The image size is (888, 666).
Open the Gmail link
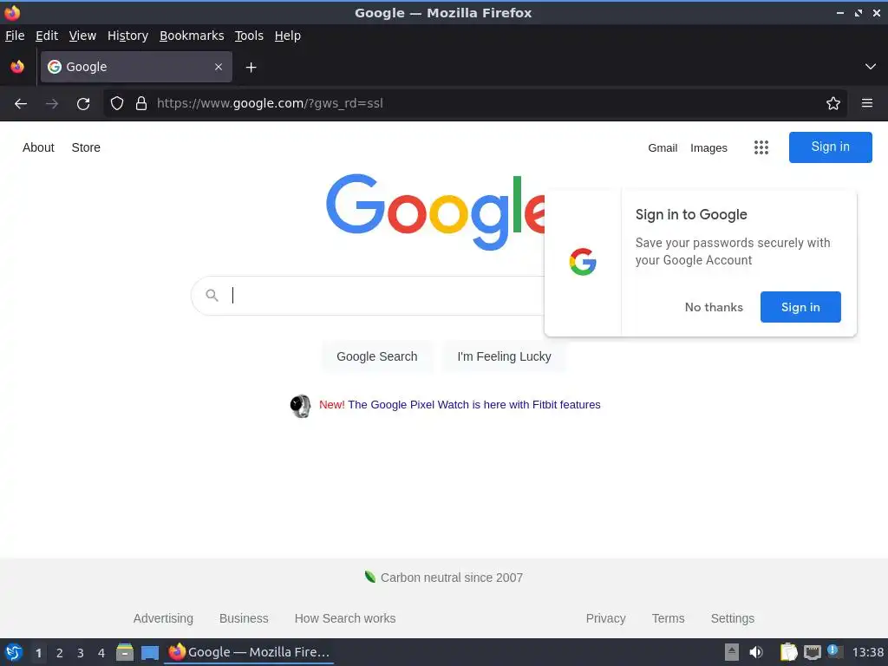[663, 147]
